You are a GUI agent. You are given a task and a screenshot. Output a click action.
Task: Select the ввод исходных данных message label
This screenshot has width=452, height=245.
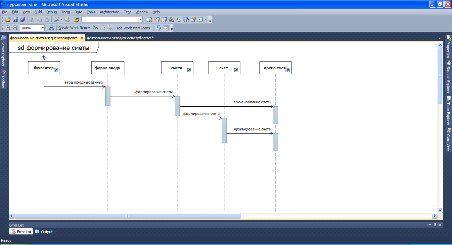click(x=84, y=82)
